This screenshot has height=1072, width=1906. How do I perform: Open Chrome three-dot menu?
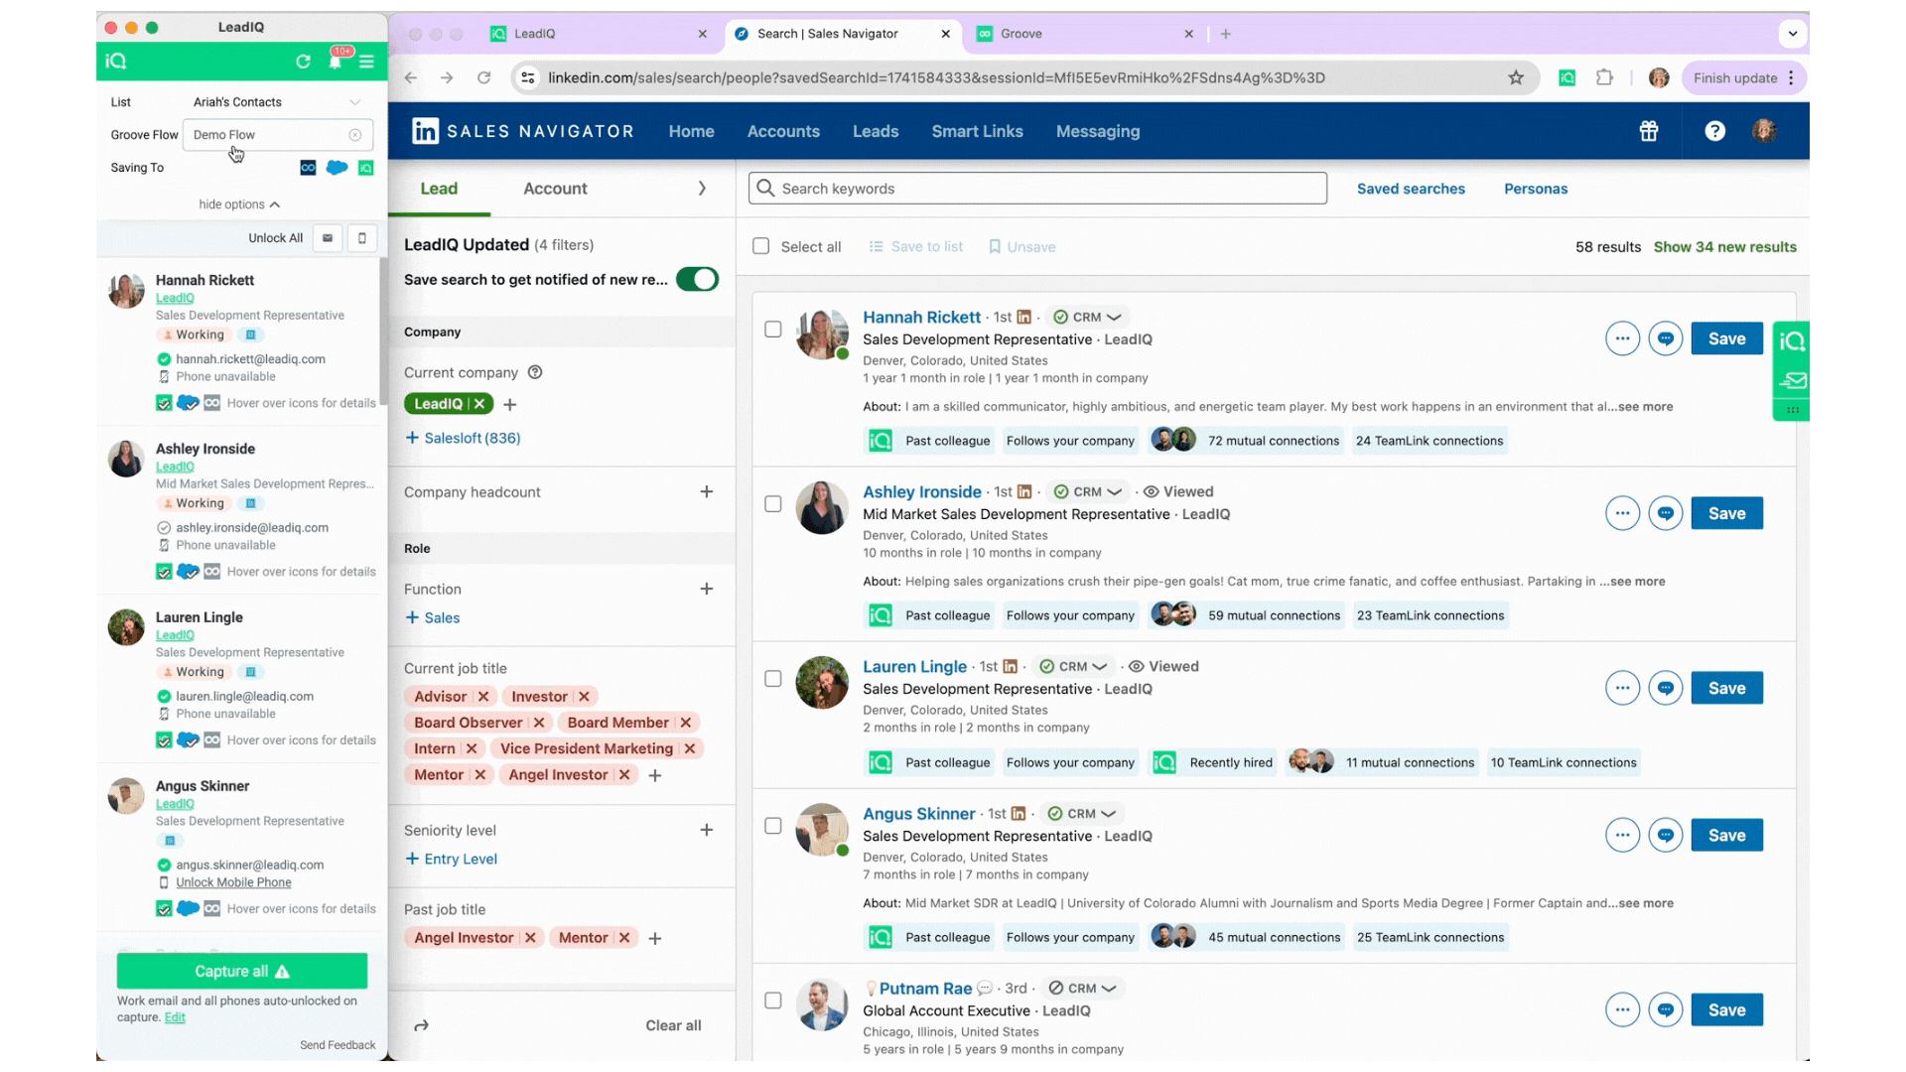tap(1791, 77)
